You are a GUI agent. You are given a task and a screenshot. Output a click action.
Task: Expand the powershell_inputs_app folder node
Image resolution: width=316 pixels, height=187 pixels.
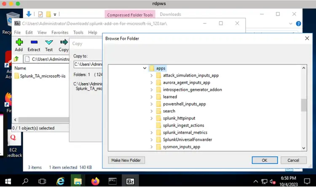[152, 104]
